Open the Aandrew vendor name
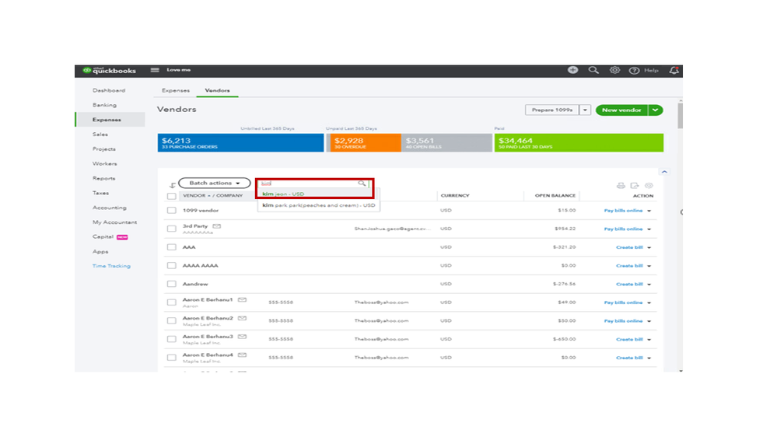This screenshot has width=777, height=437. point(195,284)
